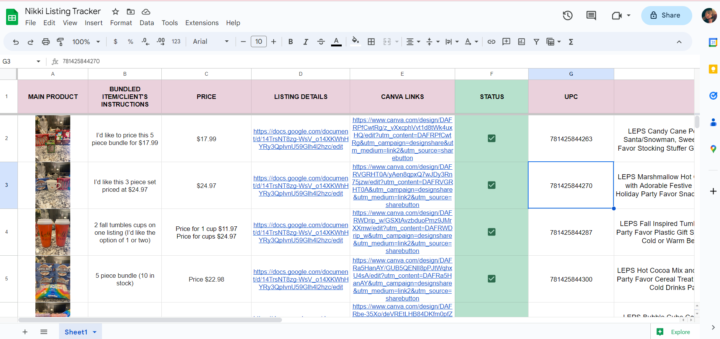720x339 pixels.
Task: Open the File menu
Action: click(x=30, y=23)
